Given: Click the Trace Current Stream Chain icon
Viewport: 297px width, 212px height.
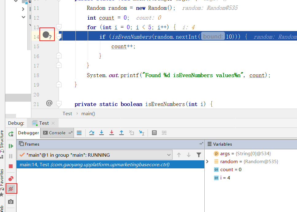Looking at the screenshot, I should click(164, 133).
